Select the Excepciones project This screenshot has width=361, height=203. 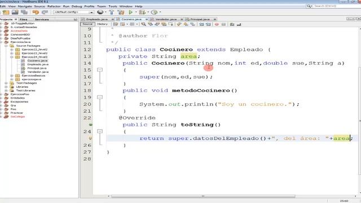[x=19, y=101]
